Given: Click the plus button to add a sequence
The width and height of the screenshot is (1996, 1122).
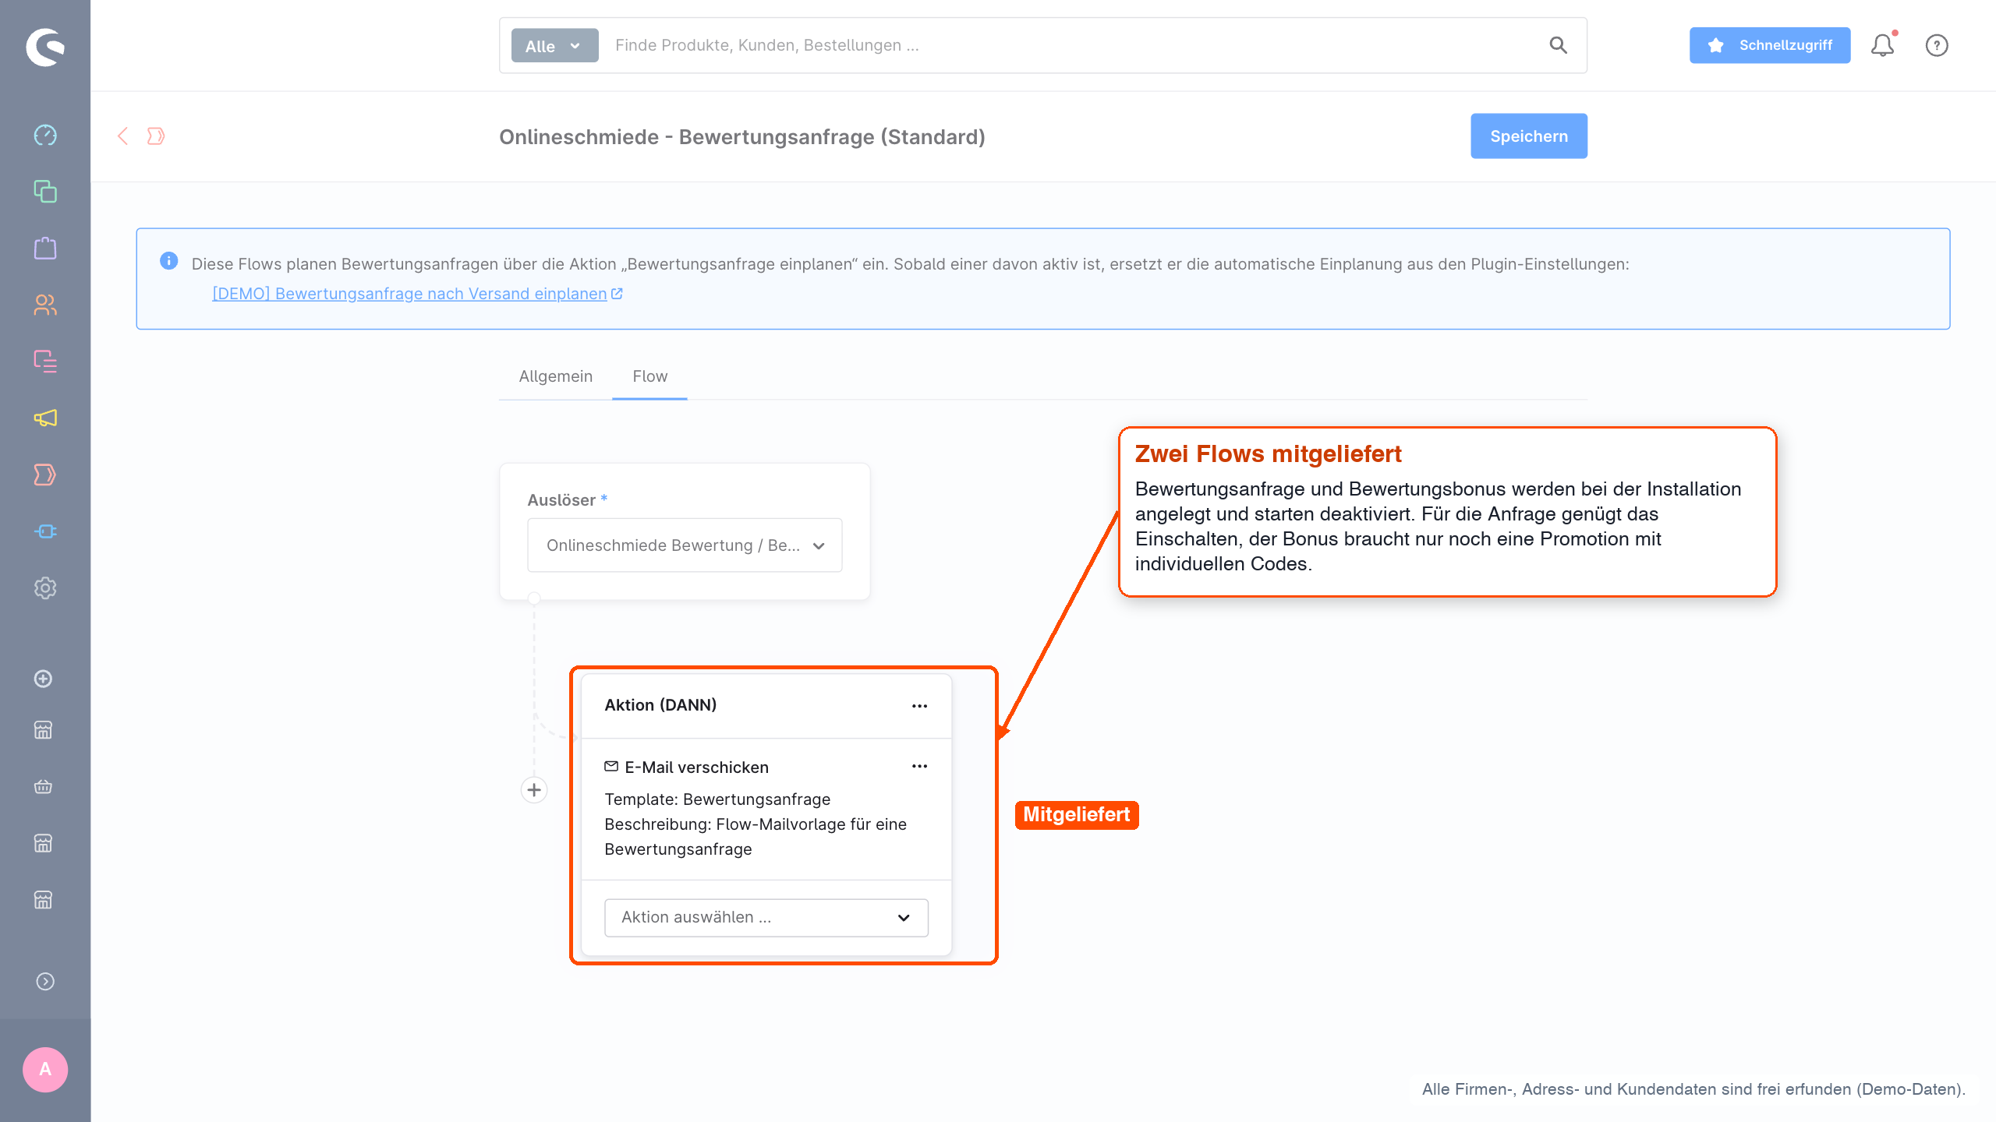Looking at the screenshot, I should pyautogui.click(x=534, y=790).
